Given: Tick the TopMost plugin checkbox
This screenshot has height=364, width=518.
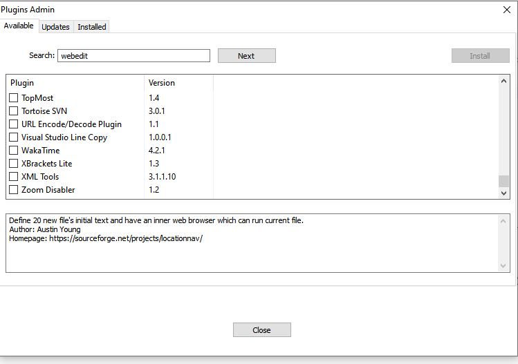Looking at the screenshot, I should pos(13,97).
